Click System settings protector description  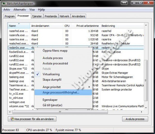point(117,89)
